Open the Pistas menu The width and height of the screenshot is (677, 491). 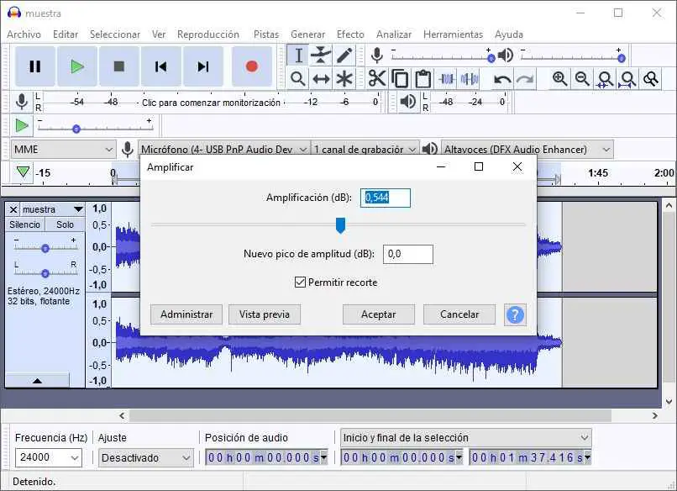[x=265, y=34]
